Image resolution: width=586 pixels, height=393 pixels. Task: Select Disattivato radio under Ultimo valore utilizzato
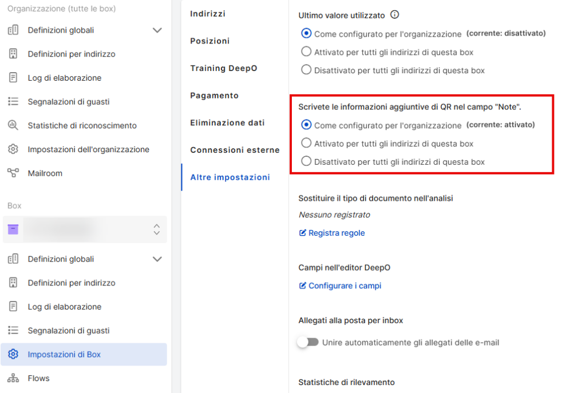click(x=306, y=69)
